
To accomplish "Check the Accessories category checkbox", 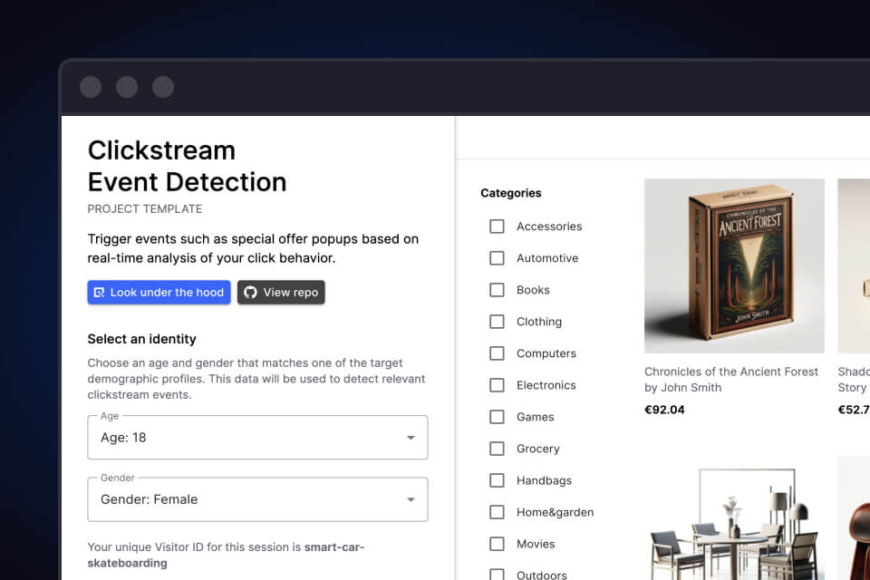I will point(497,226).
